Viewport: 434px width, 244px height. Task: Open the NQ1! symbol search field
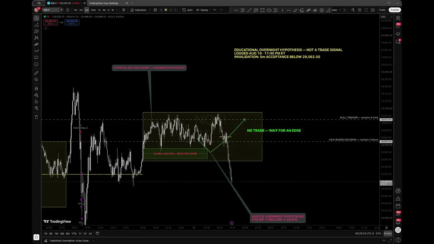point(53,10)
